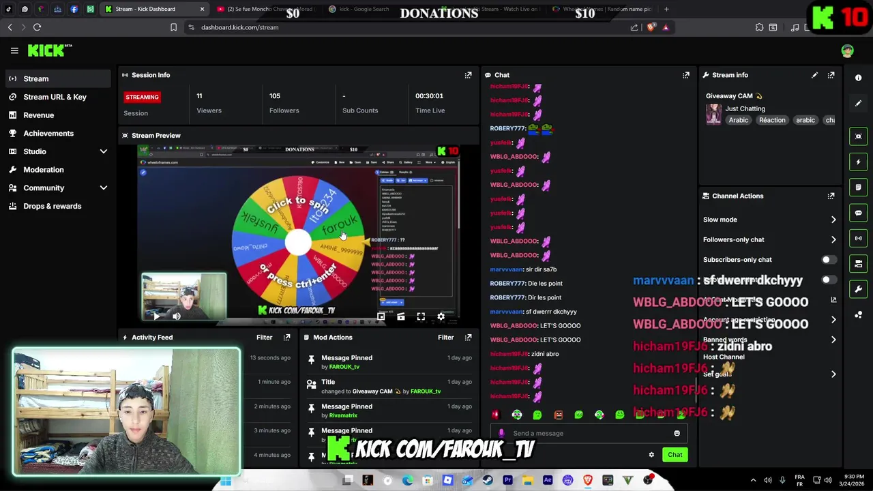This screenshot has height=491, width=873.
Task: Click the microphone icon in the message box
Action: pyautogui.click(x=501, y=433)
